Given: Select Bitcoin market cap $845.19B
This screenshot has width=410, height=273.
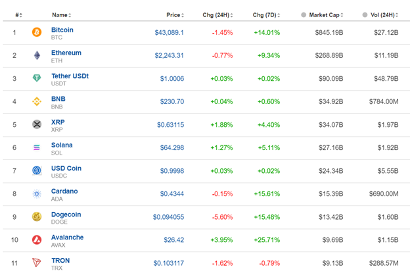Looking at the screenshot, I should click(x=329, y=32).
